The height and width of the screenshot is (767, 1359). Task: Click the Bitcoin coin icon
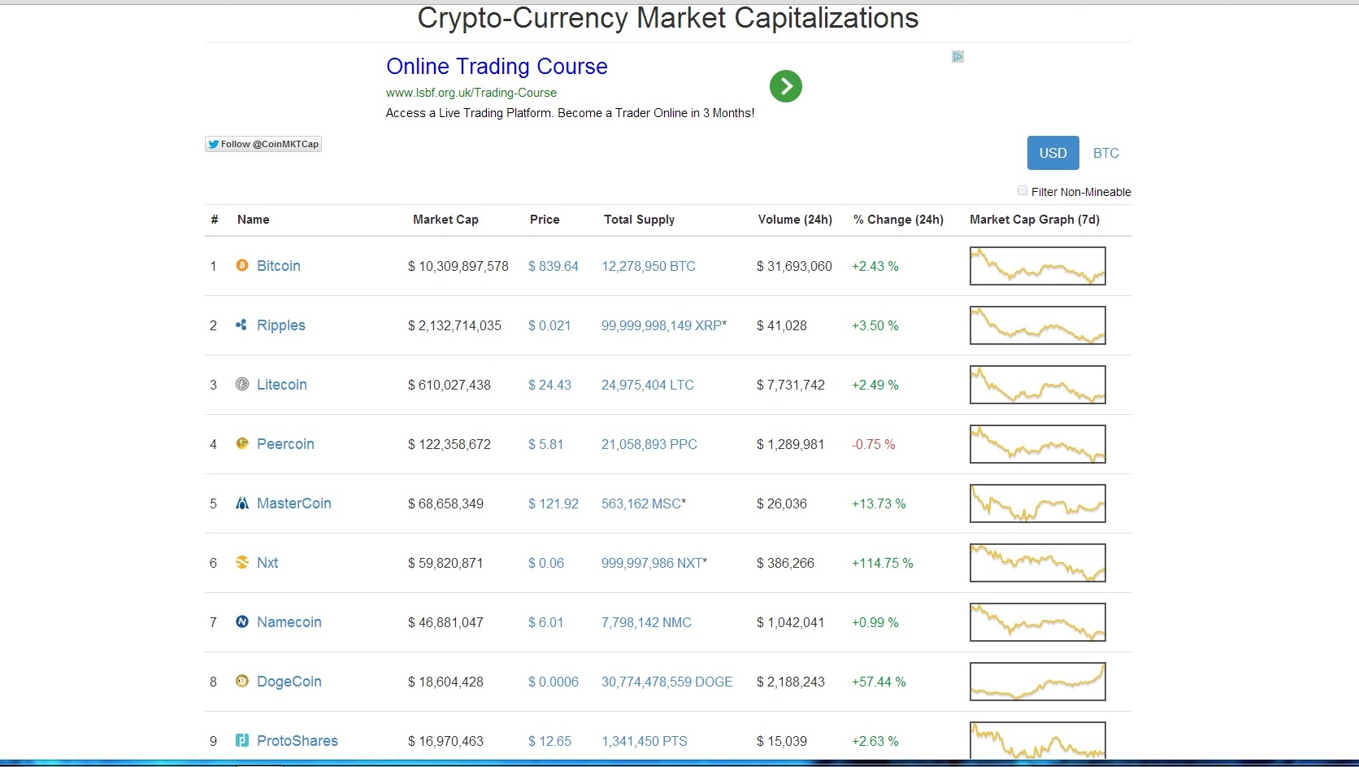point(241,265)
